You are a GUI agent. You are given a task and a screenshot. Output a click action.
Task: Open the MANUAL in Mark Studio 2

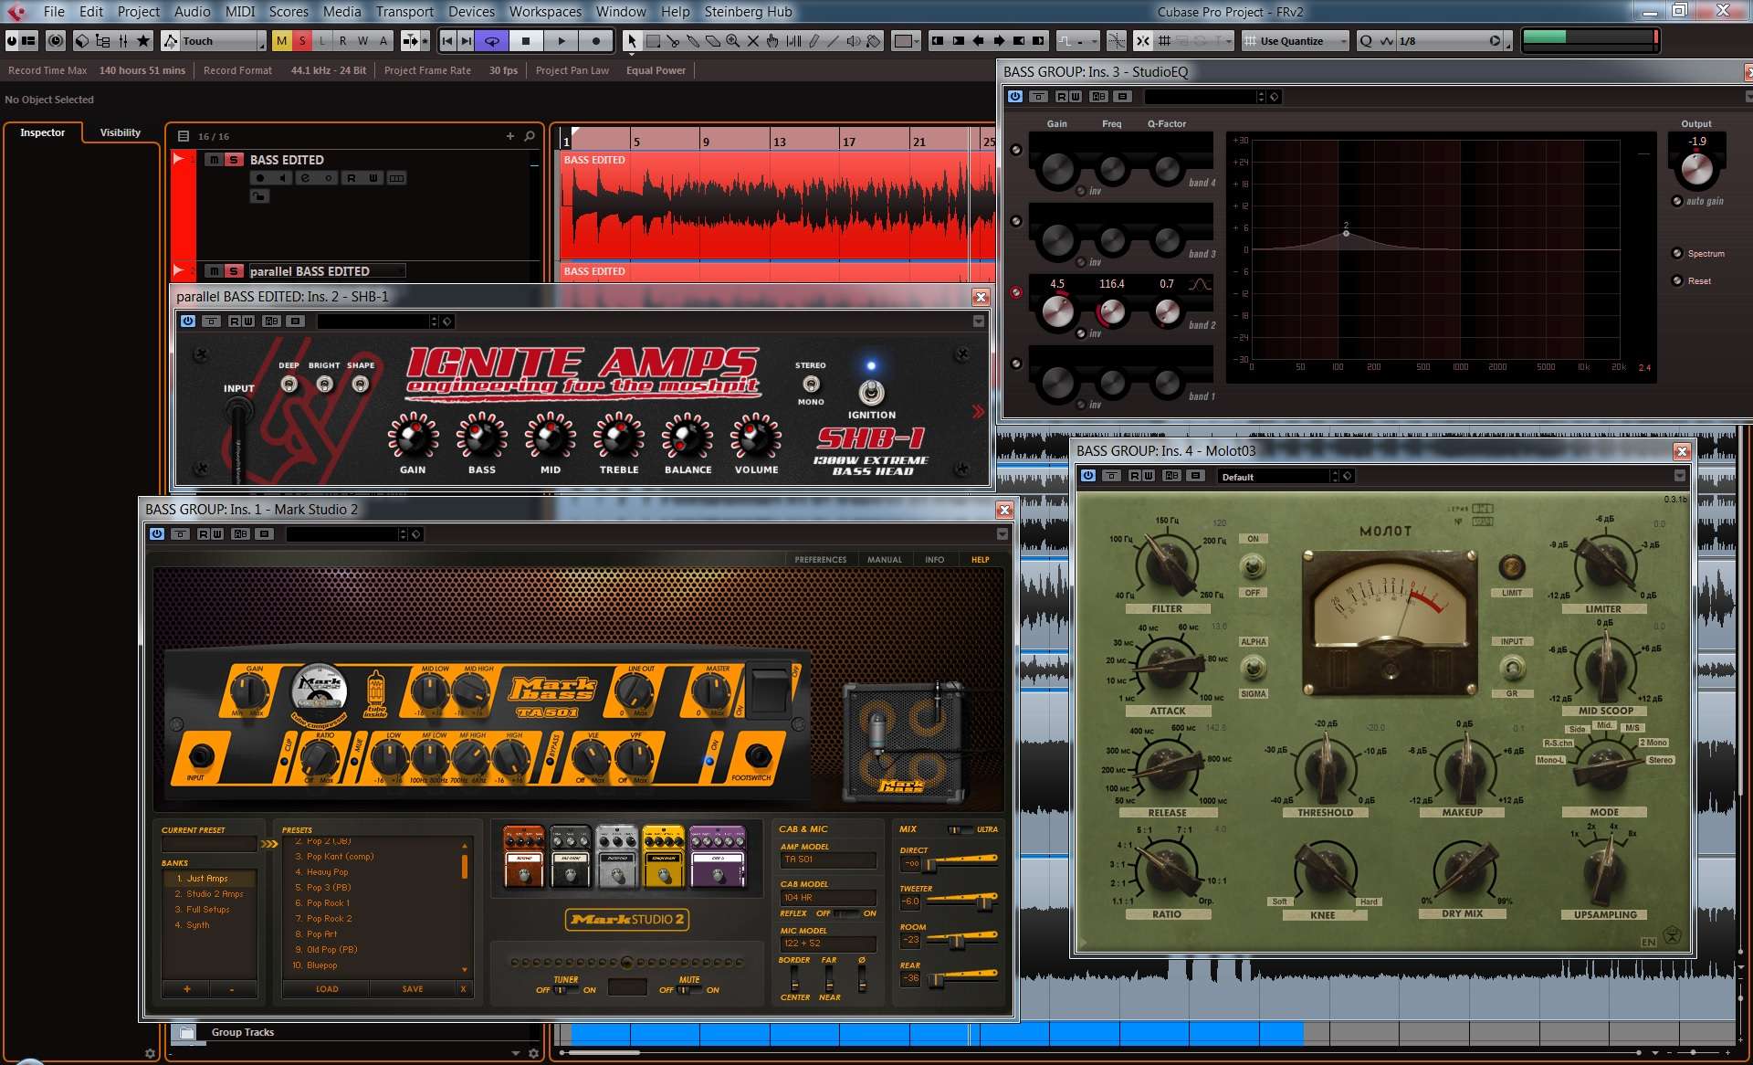point(884,560)
